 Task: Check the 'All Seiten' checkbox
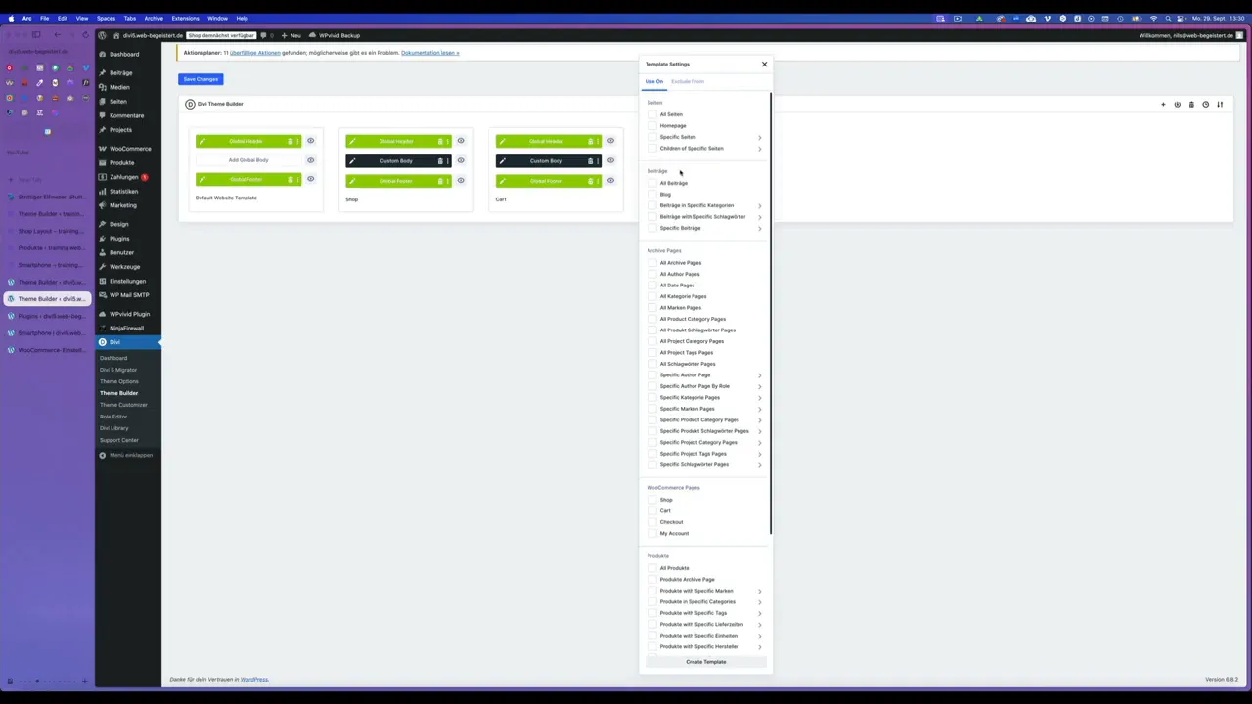pyautogui.click(x=653, y=114)
